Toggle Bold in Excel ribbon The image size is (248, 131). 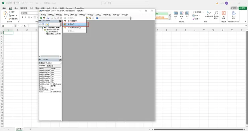pos(22,17)
